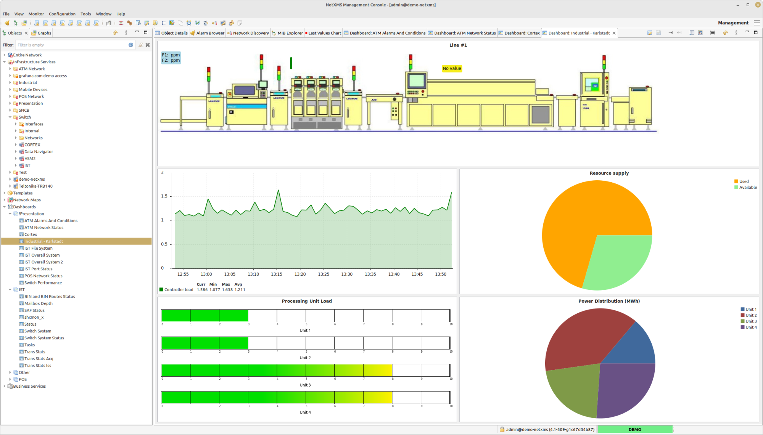Viewport: 763px width, 435px height.
Task: Clear the object filter with the X
Action: coord(148,45)
